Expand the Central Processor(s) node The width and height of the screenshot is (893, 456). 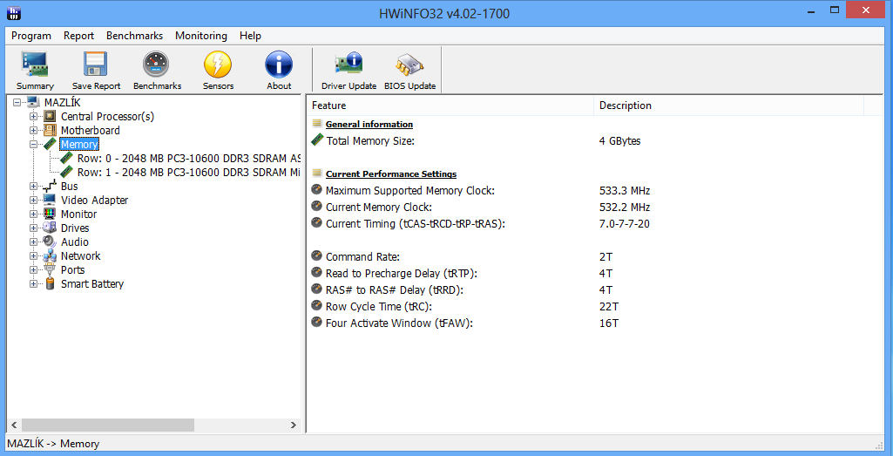coord(34,116)
